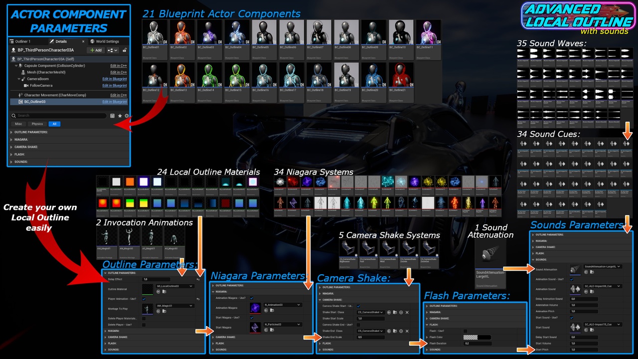This screenshot has width=638, height=359.
Task: Select All filter tab
Action: [x=54, y=124]
